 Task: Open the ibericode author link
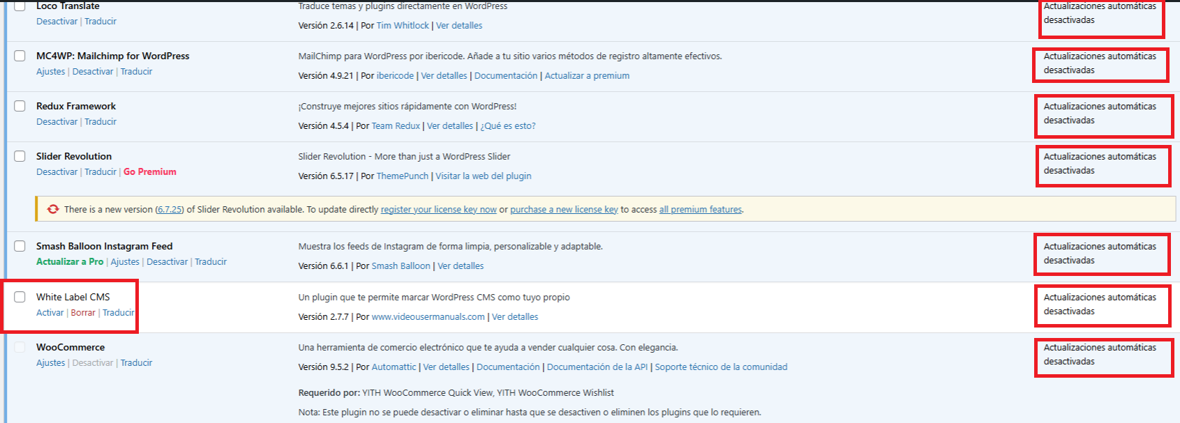point(395,76)
